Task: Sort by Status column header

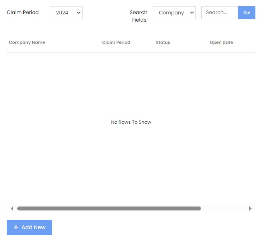Action: pyautogui.click(x=163, y=42)
